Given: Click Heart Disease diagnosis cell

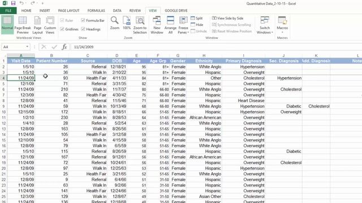Looking at the screenshot, I should coord(243,100).
